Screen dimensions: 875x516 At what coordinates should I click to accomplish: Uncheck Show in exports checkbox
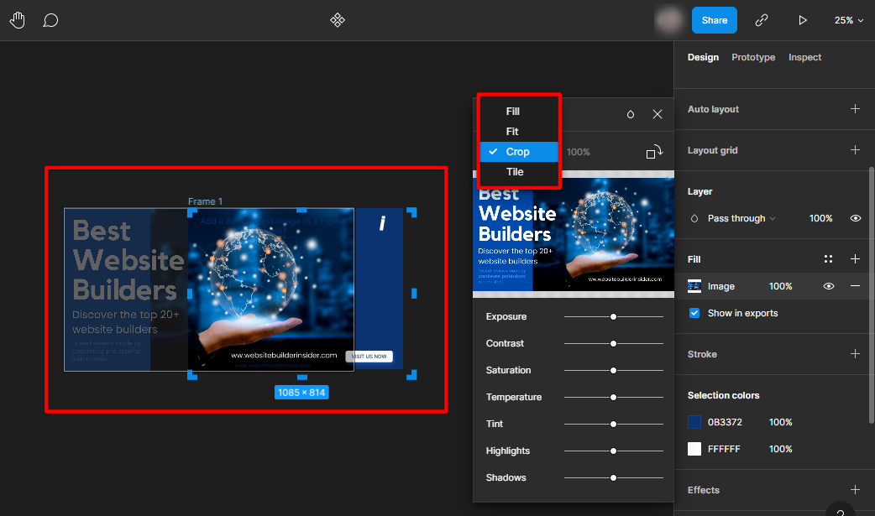pyautogui.click(x=694, y=313)
